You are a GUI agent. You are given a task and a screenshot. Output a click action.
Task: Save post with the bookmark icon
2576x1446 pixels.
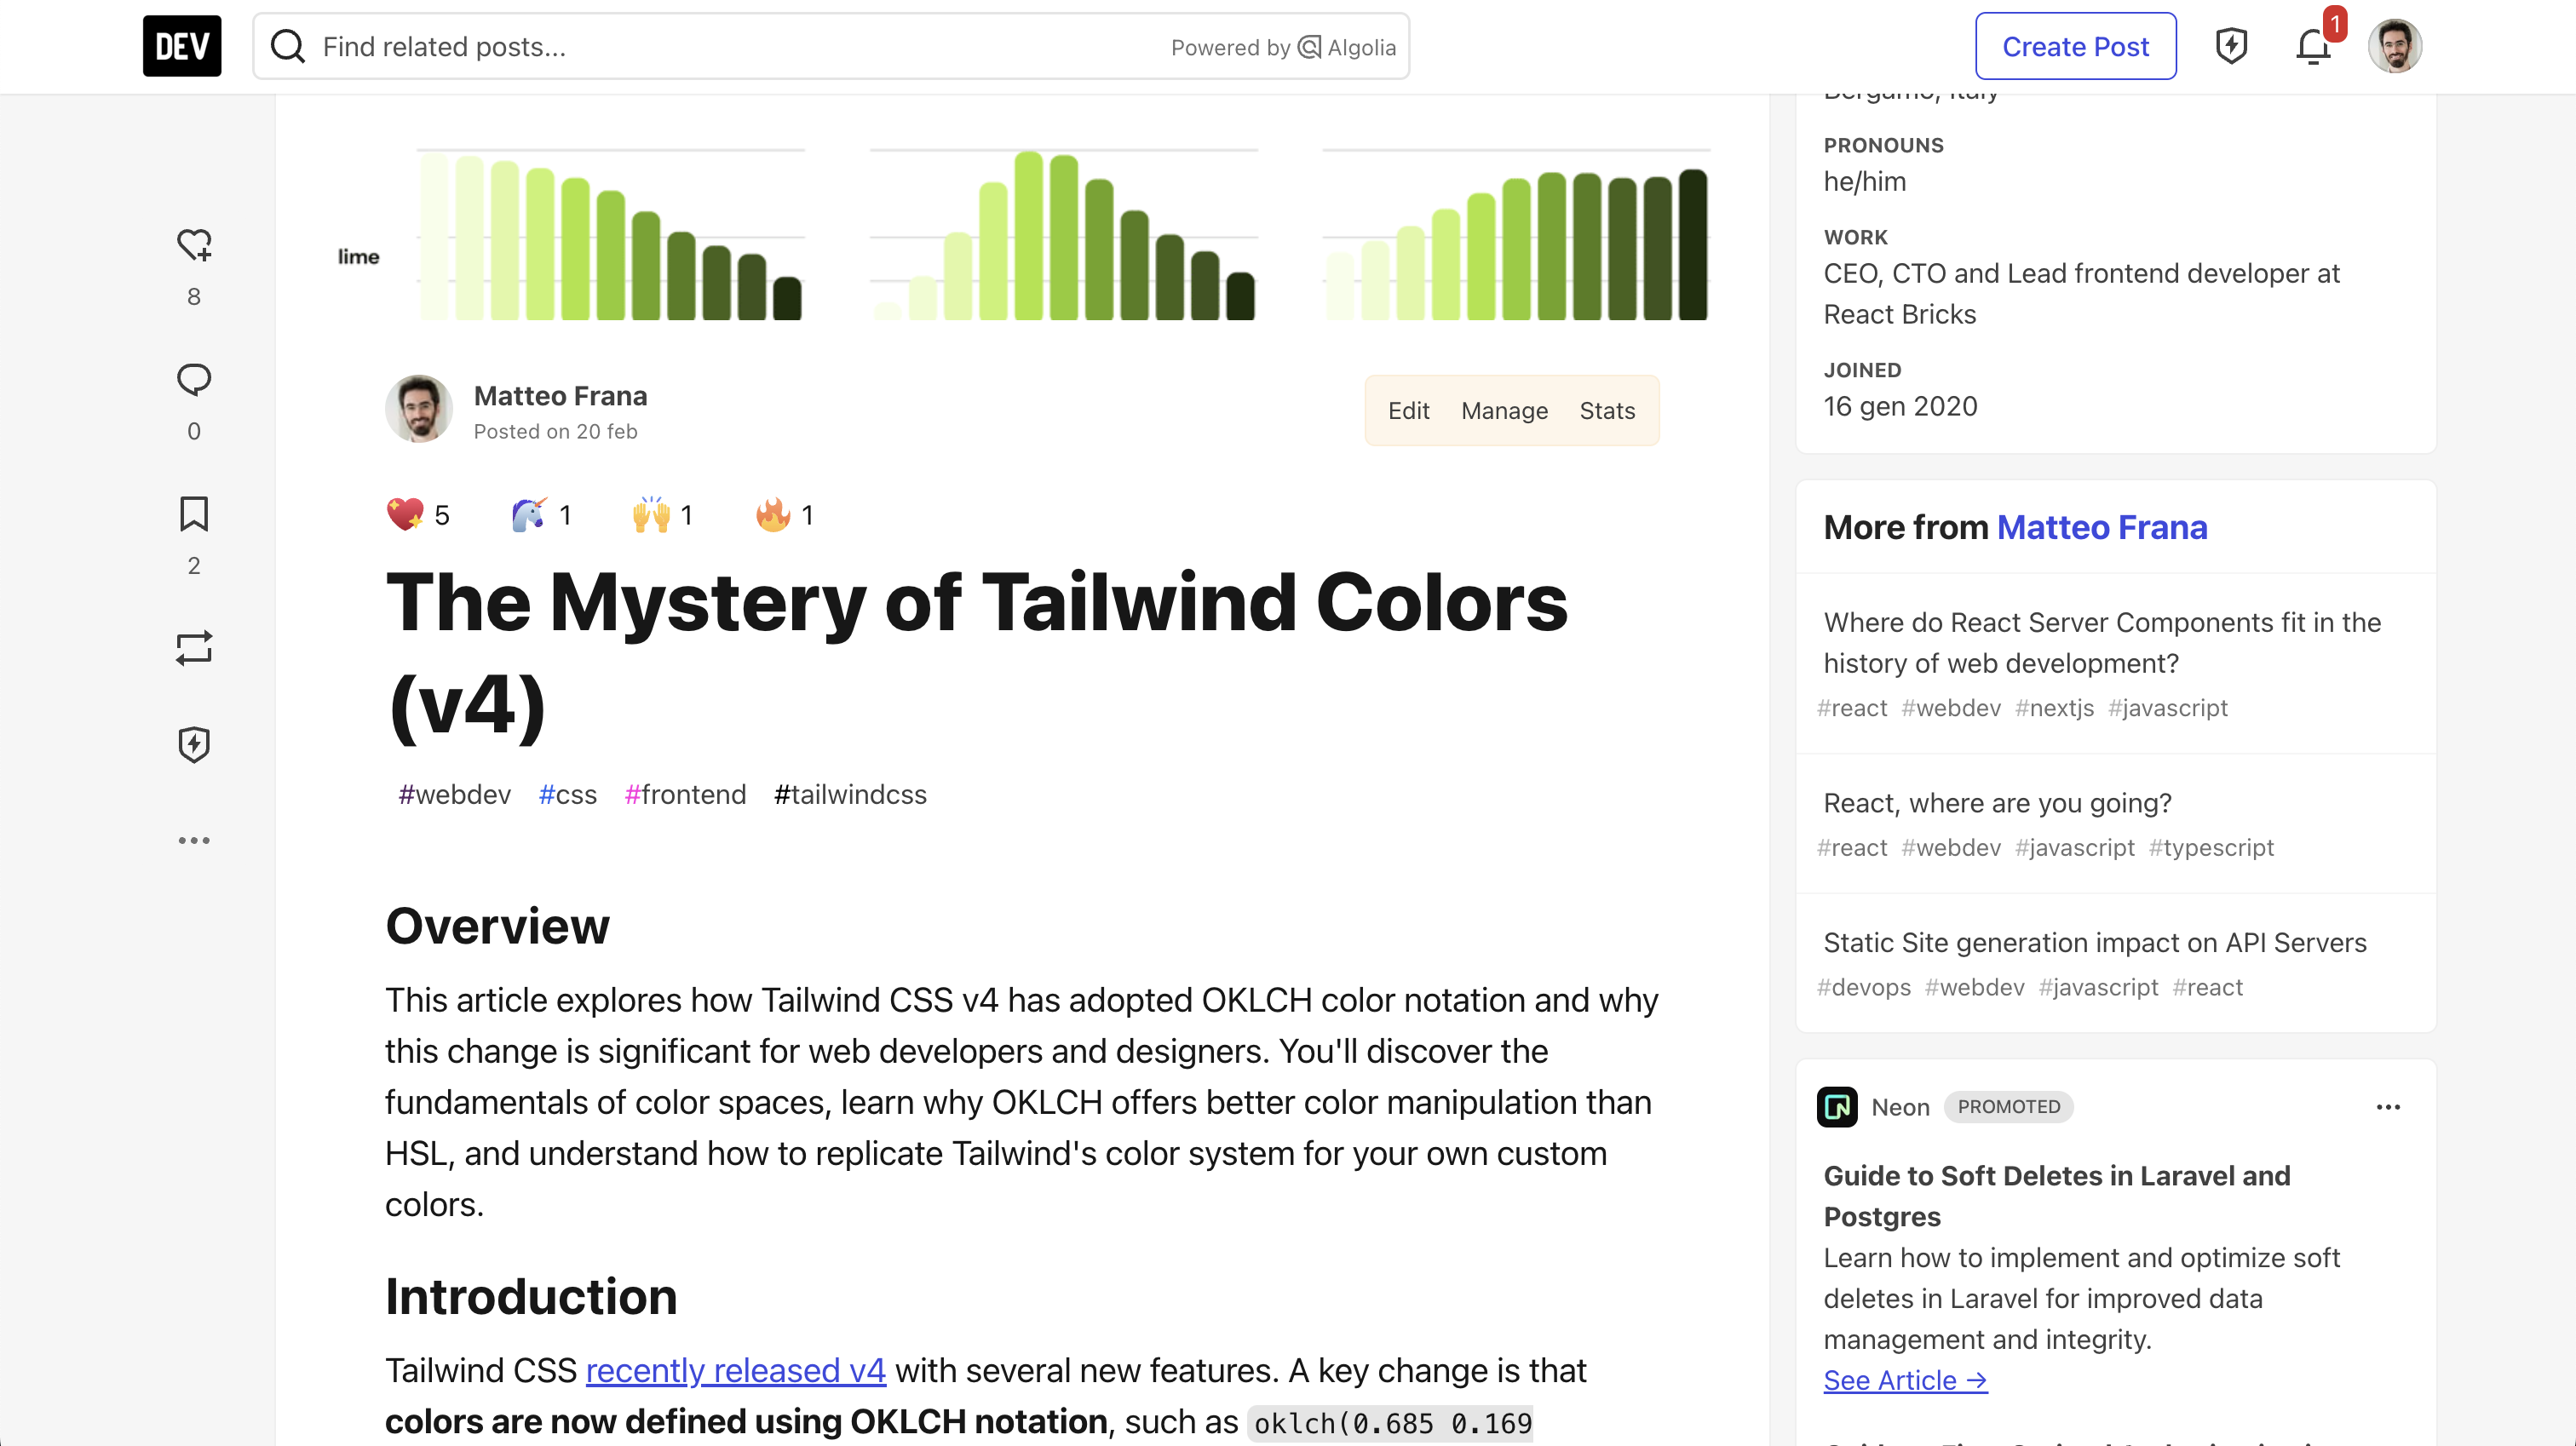click(194, 514)
